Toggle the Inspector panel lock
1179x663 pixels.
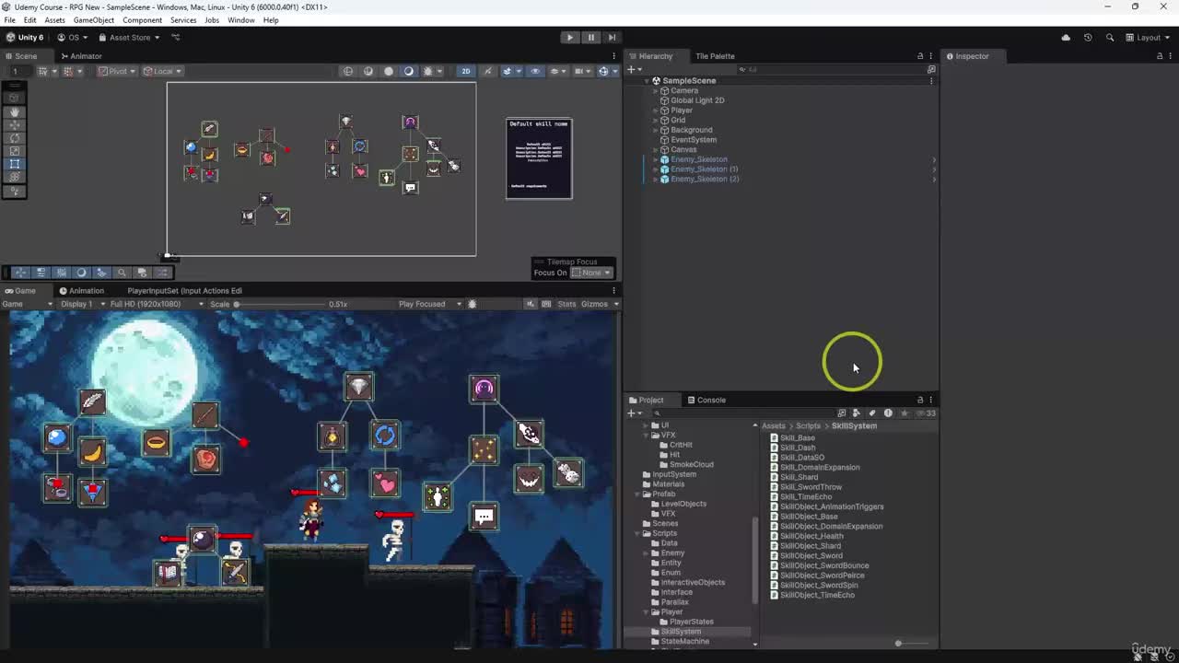tap(1160, 56)
